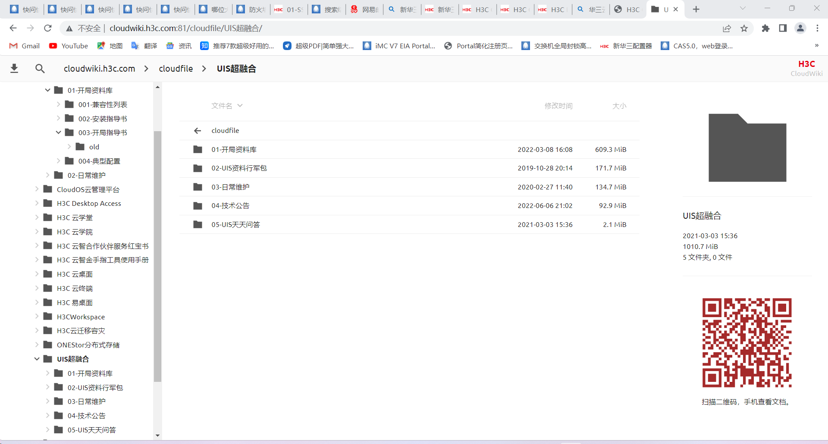Sort files by 修改时间 column header
Viewport: 828px width, 444px height.
(558, 106)
